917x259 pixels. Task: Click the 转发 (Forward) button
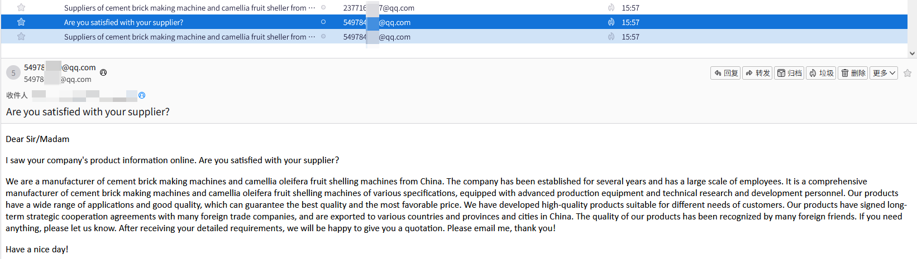coord(757,73)
